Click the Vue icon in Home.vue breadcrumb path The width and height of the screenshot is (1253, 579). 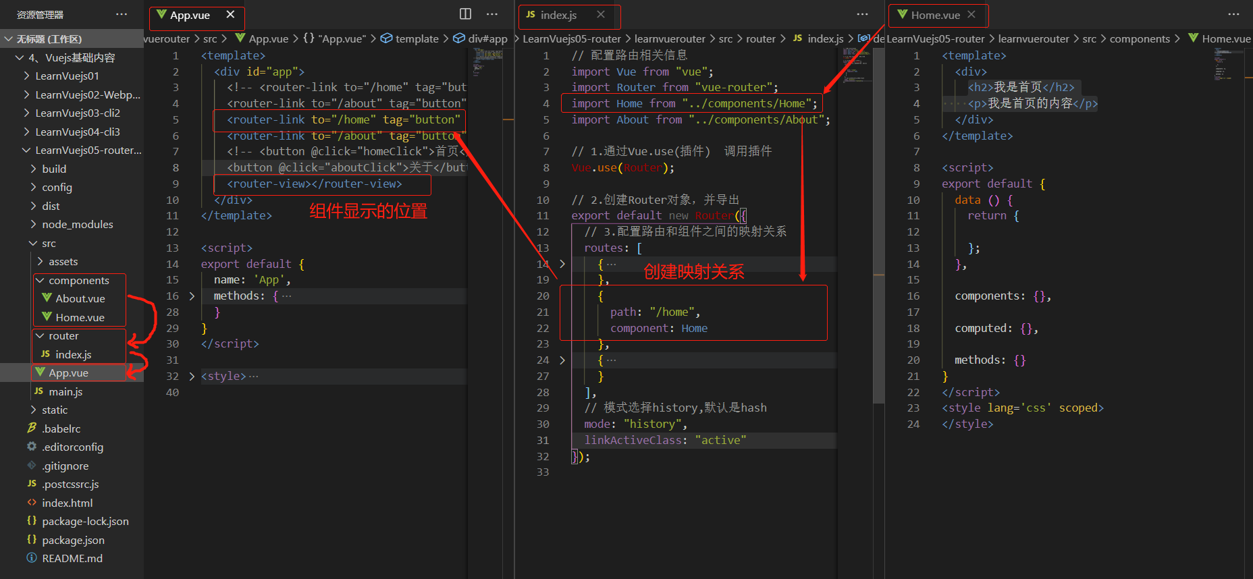tap(1194, 38)
